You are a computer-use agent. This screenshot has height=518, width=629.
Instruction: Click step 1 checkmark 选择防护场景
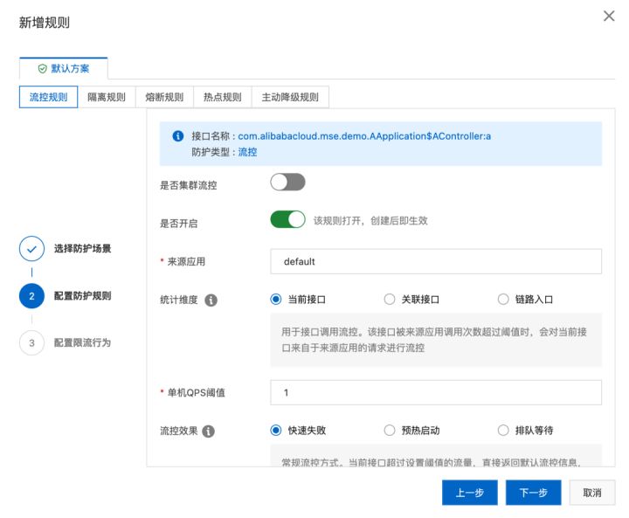click(31, 249)
